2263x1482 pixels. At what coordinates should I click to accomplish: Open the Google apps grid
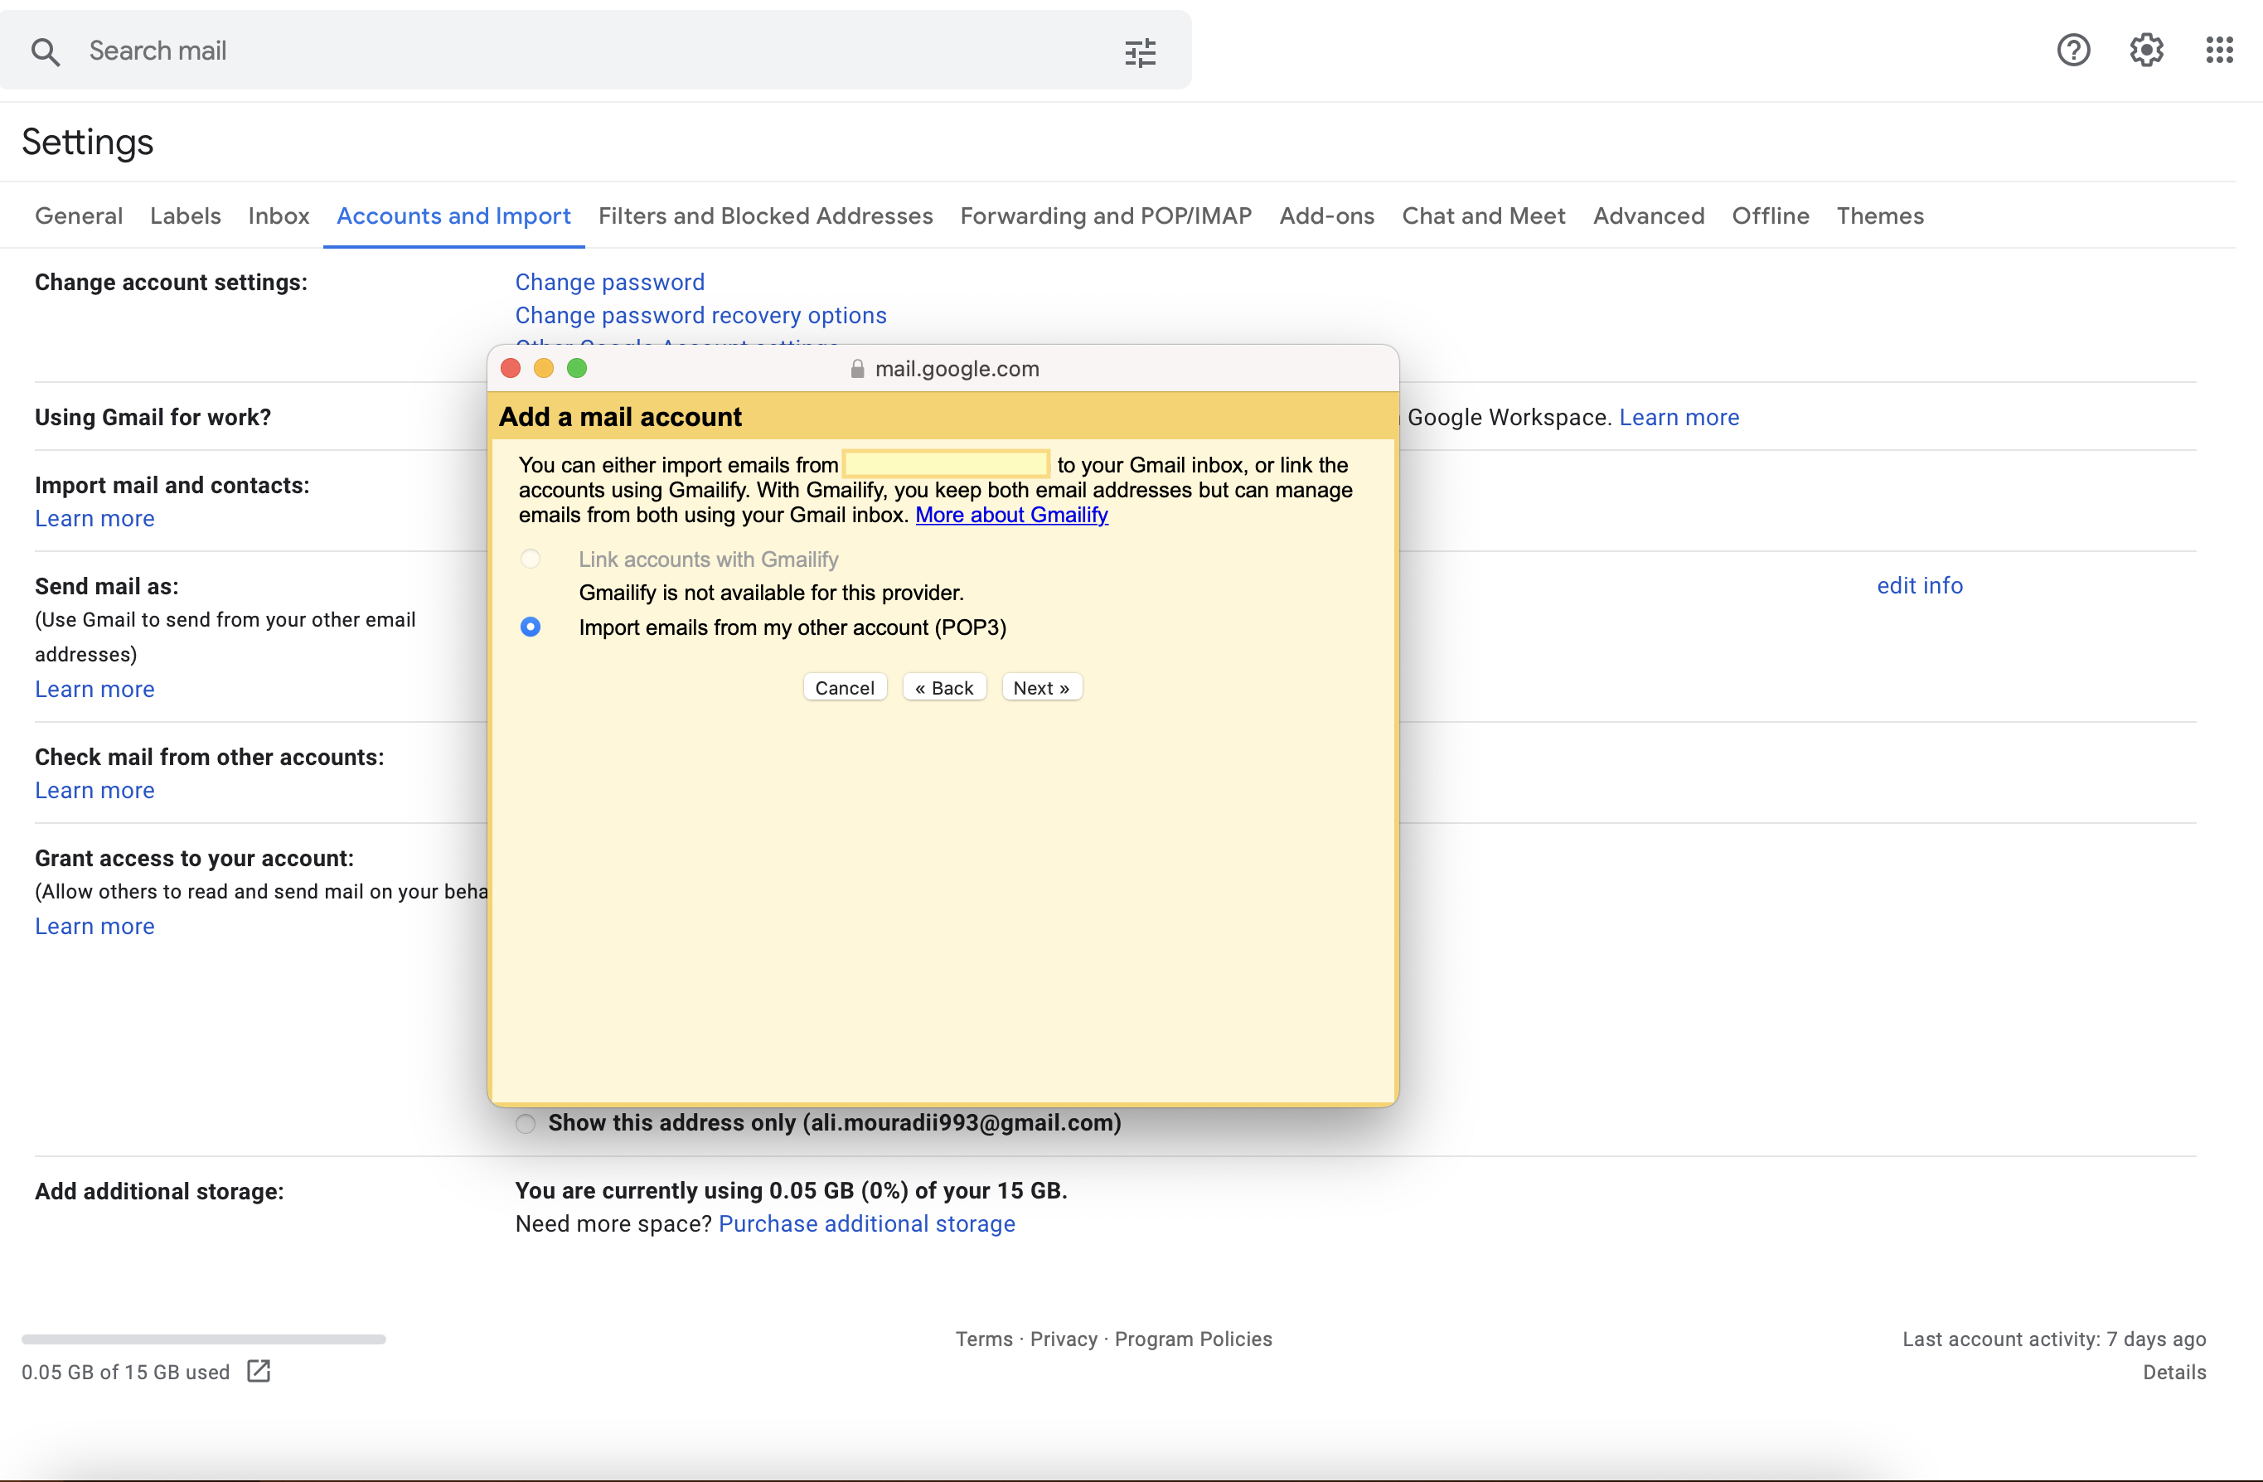(2219, 50)
